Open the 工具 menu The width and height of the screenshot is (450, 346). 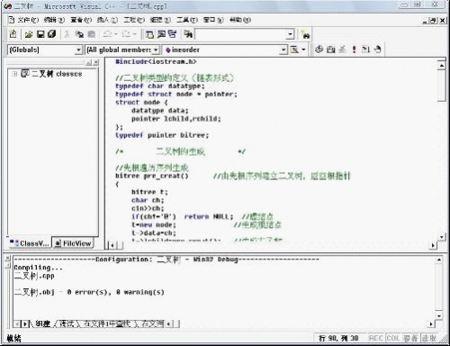tap(187, 20)
